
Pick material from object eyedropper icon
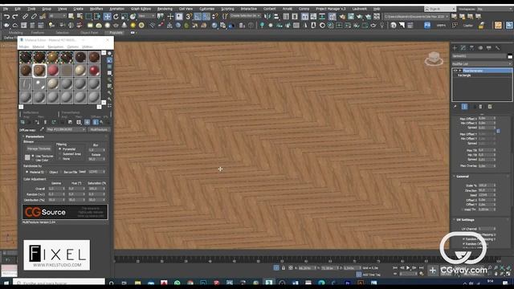(x=42, y=130)
